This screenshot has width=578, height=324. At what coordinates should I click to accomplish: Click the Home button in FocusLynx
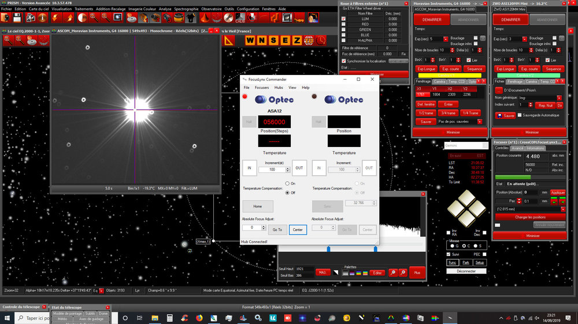click(x=258, y=206)
